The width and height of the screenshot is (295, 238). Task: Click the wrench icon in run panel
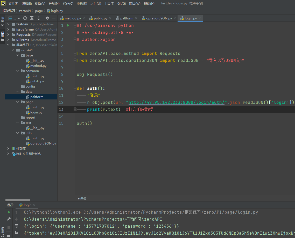point(9,219)
